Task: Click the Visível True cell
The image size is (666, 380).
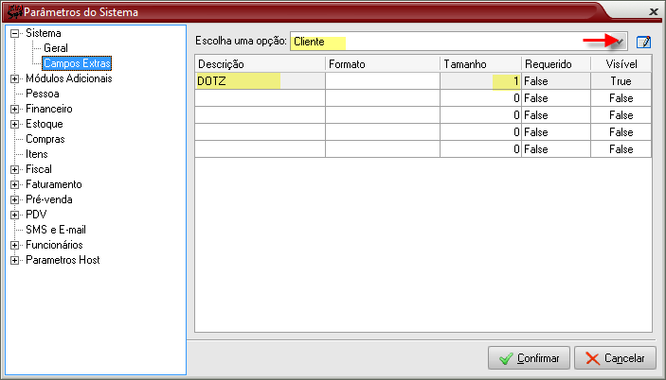Action: [x=621, y=81]
